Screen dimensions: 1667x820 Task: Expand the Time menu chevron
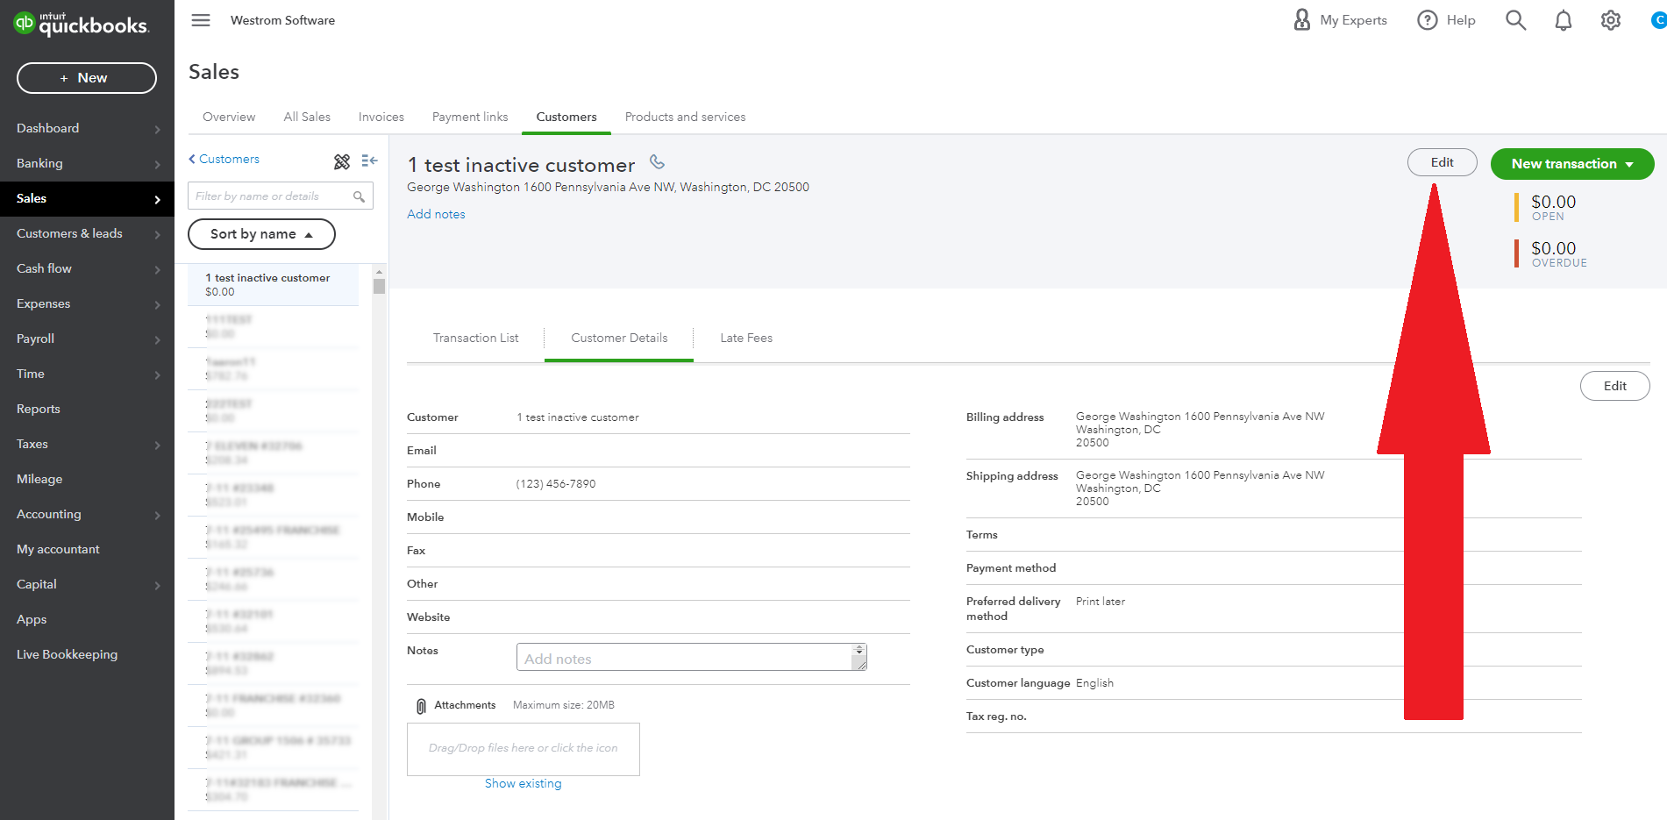[158, 374]
